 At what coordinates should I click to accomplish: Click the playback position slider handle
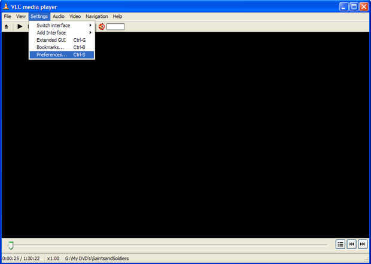tap(11, 245)
